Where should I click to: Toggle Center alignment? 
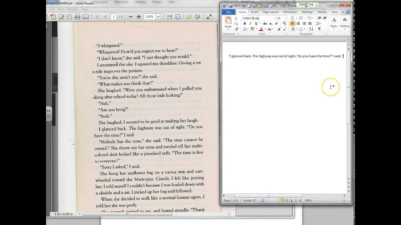pos(298,23)
